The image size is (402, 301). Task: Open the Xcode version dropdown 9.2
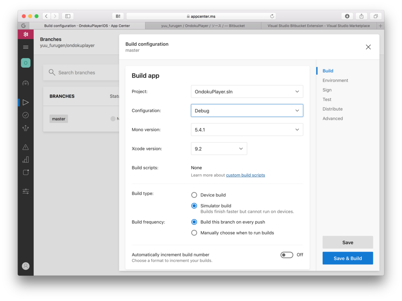(x=219, y=149)
